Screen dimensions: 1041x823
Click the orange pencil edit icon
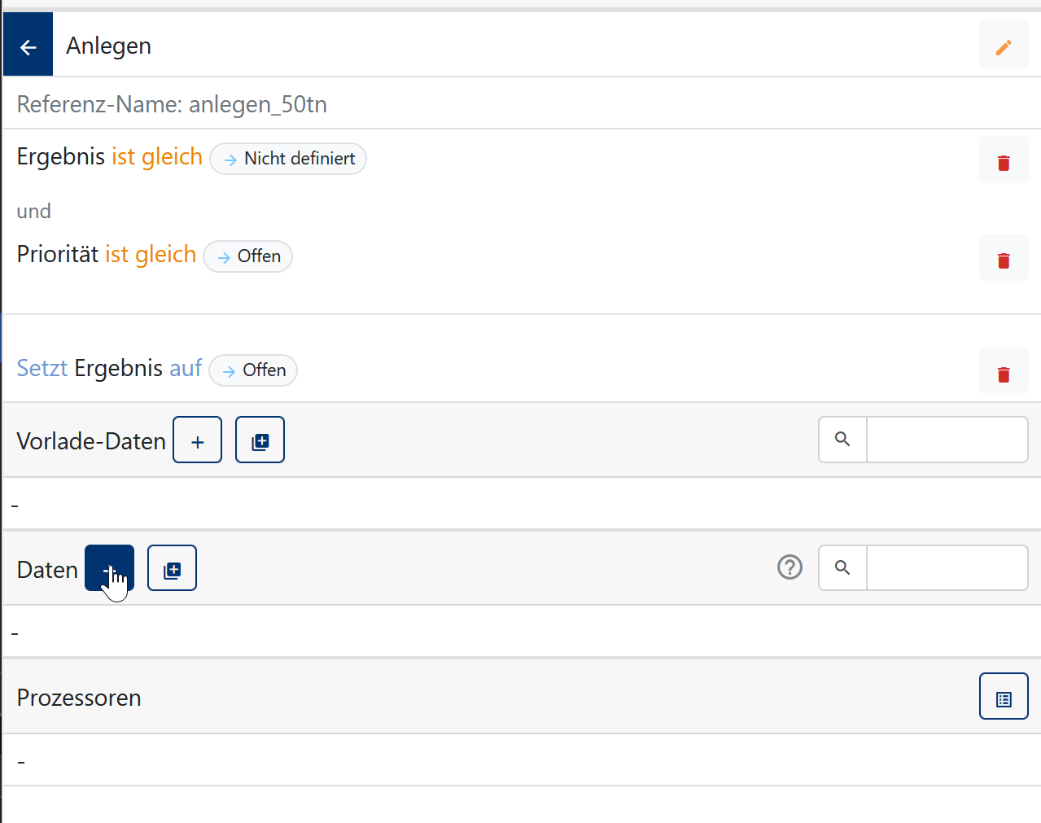click(1004, 46)
